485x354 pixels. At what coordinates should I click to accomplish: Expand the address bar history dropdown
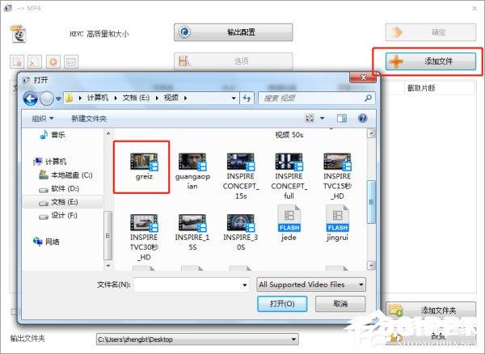pyautogui.click(x=234, y=99)
